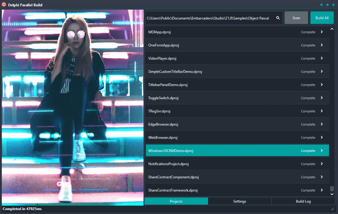Select the ShareContractComponent.dproj name

[173, 177]
